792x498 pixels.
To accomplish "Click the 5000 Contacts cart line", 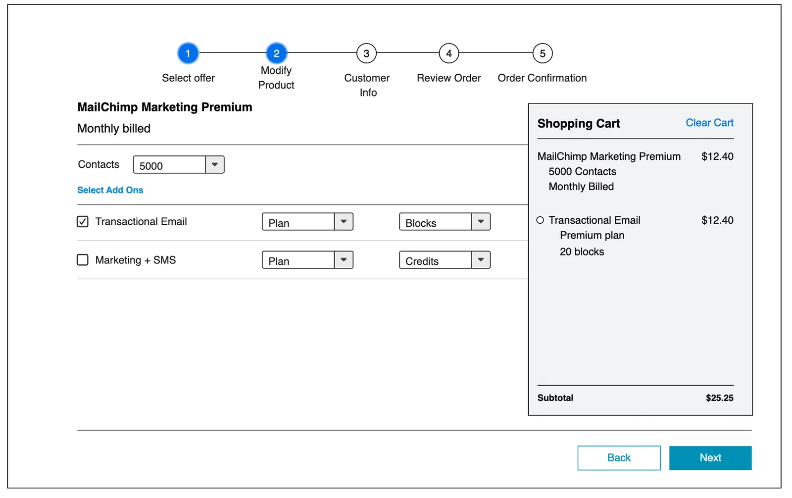I will click(582, 172).
